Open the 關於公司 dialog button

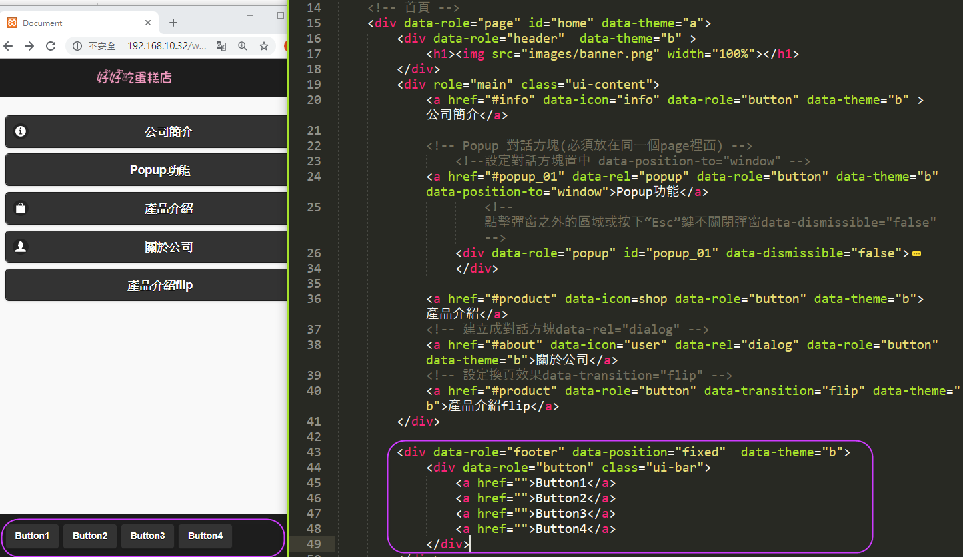(x=147, y=247)
